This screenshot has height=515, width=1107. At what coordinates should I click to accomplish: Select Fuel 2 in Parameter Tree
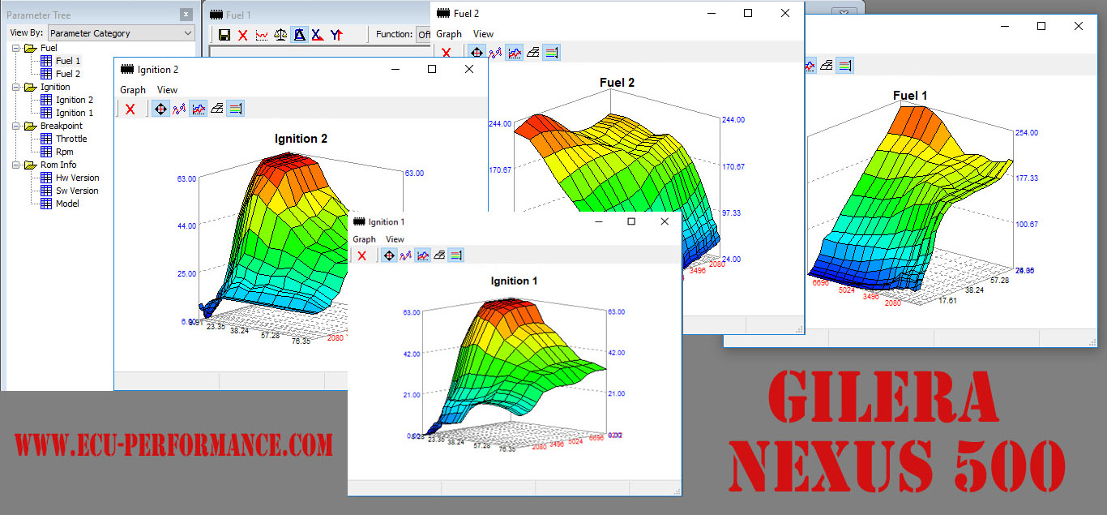point(67,74)
